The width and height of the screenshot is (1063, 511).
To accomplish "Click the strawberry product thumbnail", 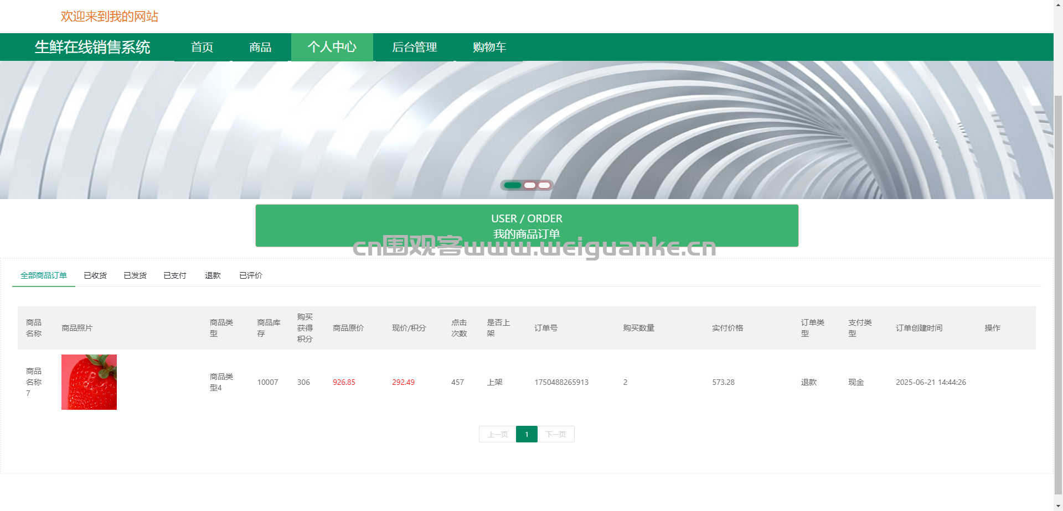I will click(89, 382).
